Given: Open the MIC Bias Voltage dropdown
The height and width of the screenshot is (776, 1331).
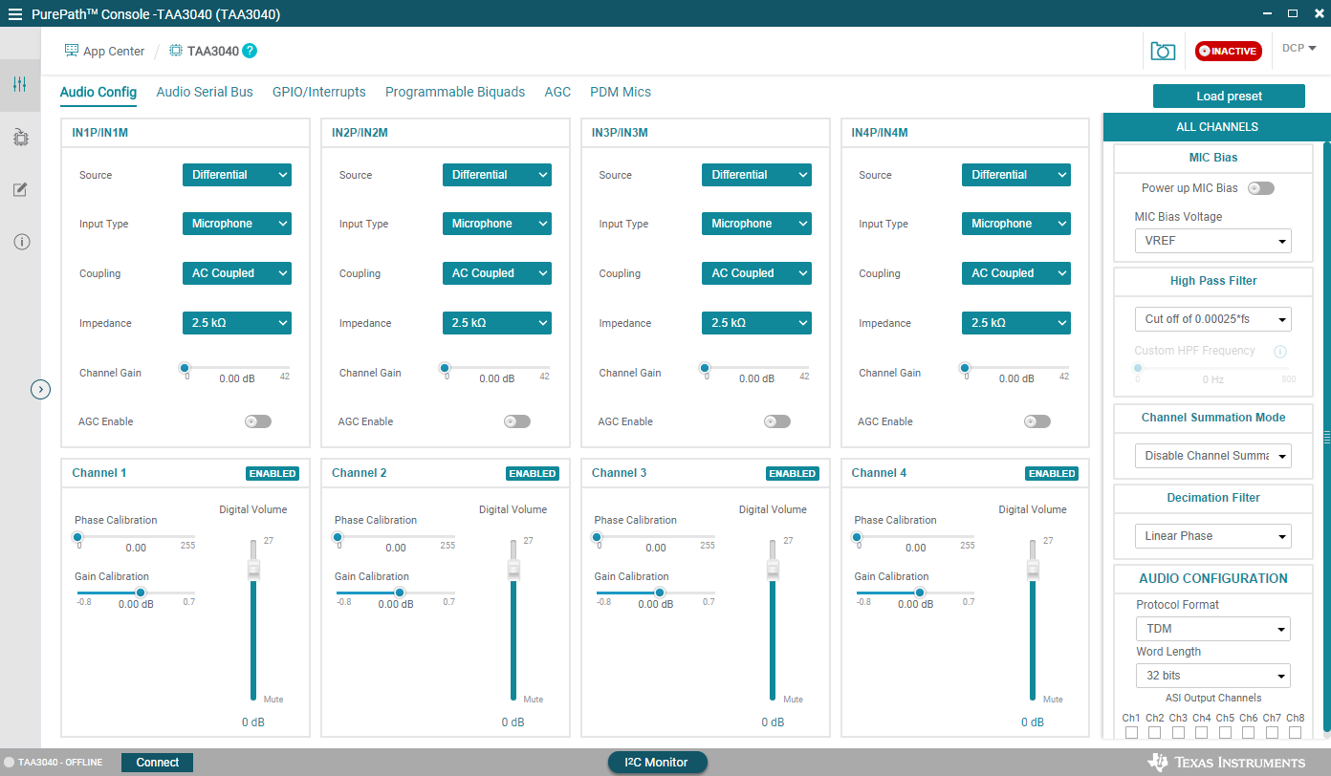Looking at the screenshot, I should 1212,241.
